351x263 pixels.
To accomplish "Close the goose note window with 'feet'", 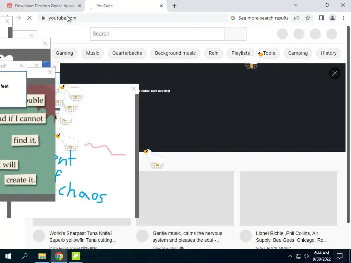I will [x=22, y=66].
